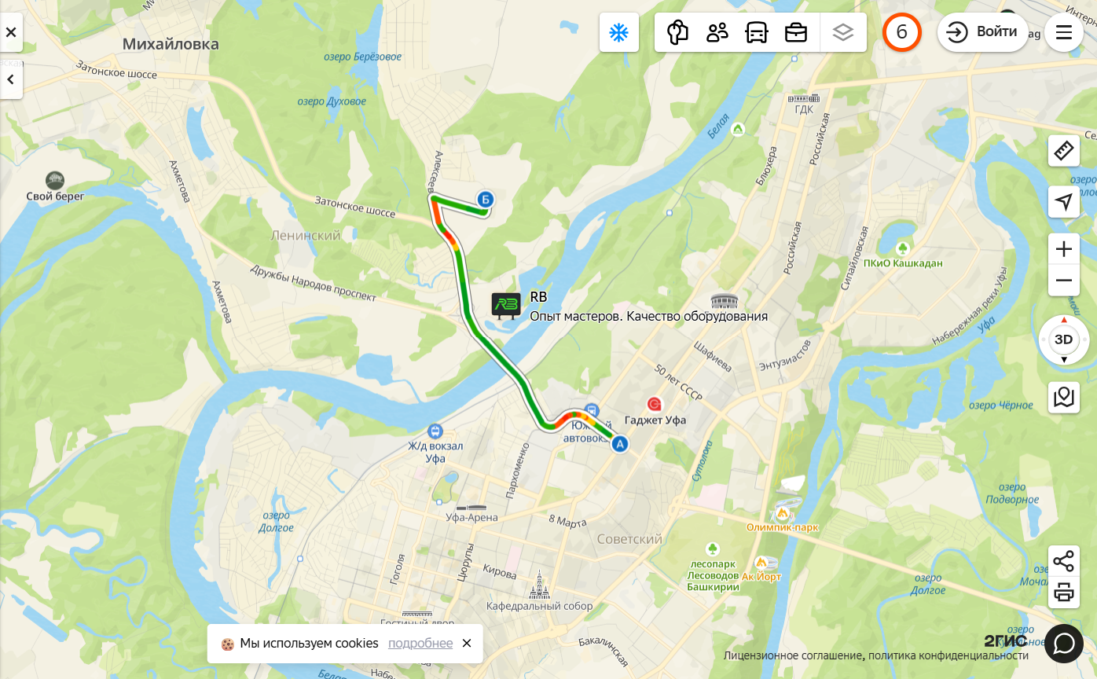Open the tourist places category icon

tap(677, 32)
